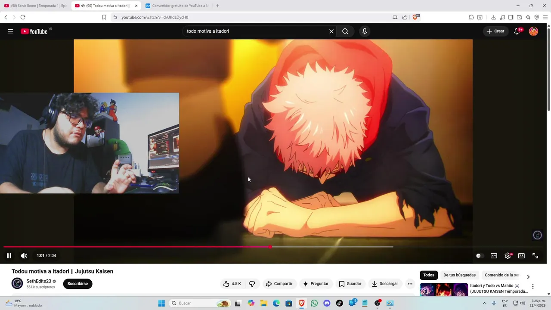Clear the search box with the X

(331, 31)
